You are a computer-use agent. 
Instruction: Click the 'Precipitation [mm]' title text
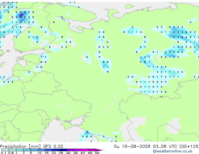coord(20,146)
